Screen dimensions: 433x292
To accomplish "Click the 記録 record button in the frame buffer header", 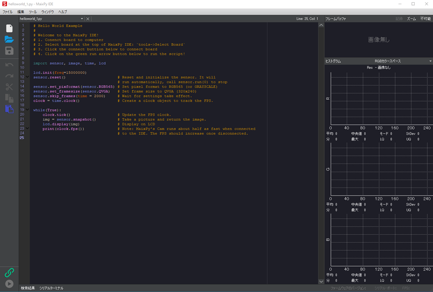I will (399, 19).
